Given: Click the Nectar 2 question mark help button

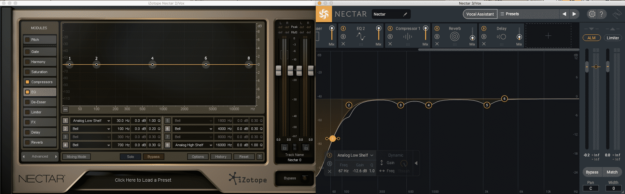Looking at the screenshot, I should pos(259,157).
